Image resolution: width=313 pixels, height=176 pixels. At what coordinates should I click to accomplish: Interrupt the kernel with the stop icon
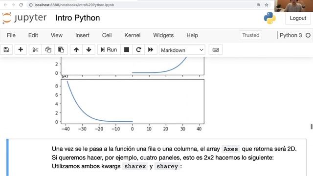(127, 50)
